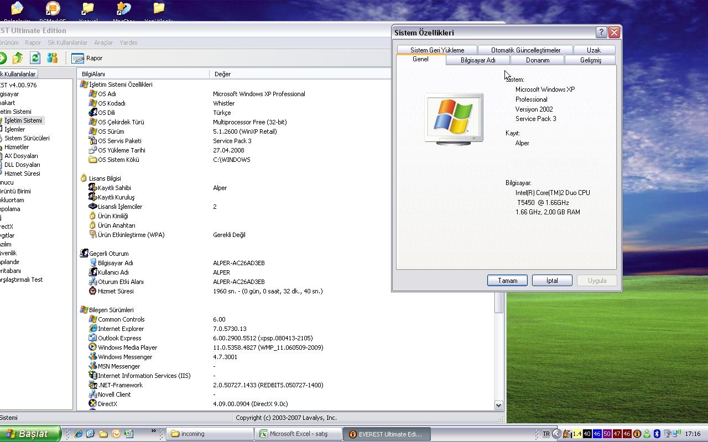Screen dimensions: 708x442
Task: Click the Windows Messenger row icon
Action: [x=93, y=357]
